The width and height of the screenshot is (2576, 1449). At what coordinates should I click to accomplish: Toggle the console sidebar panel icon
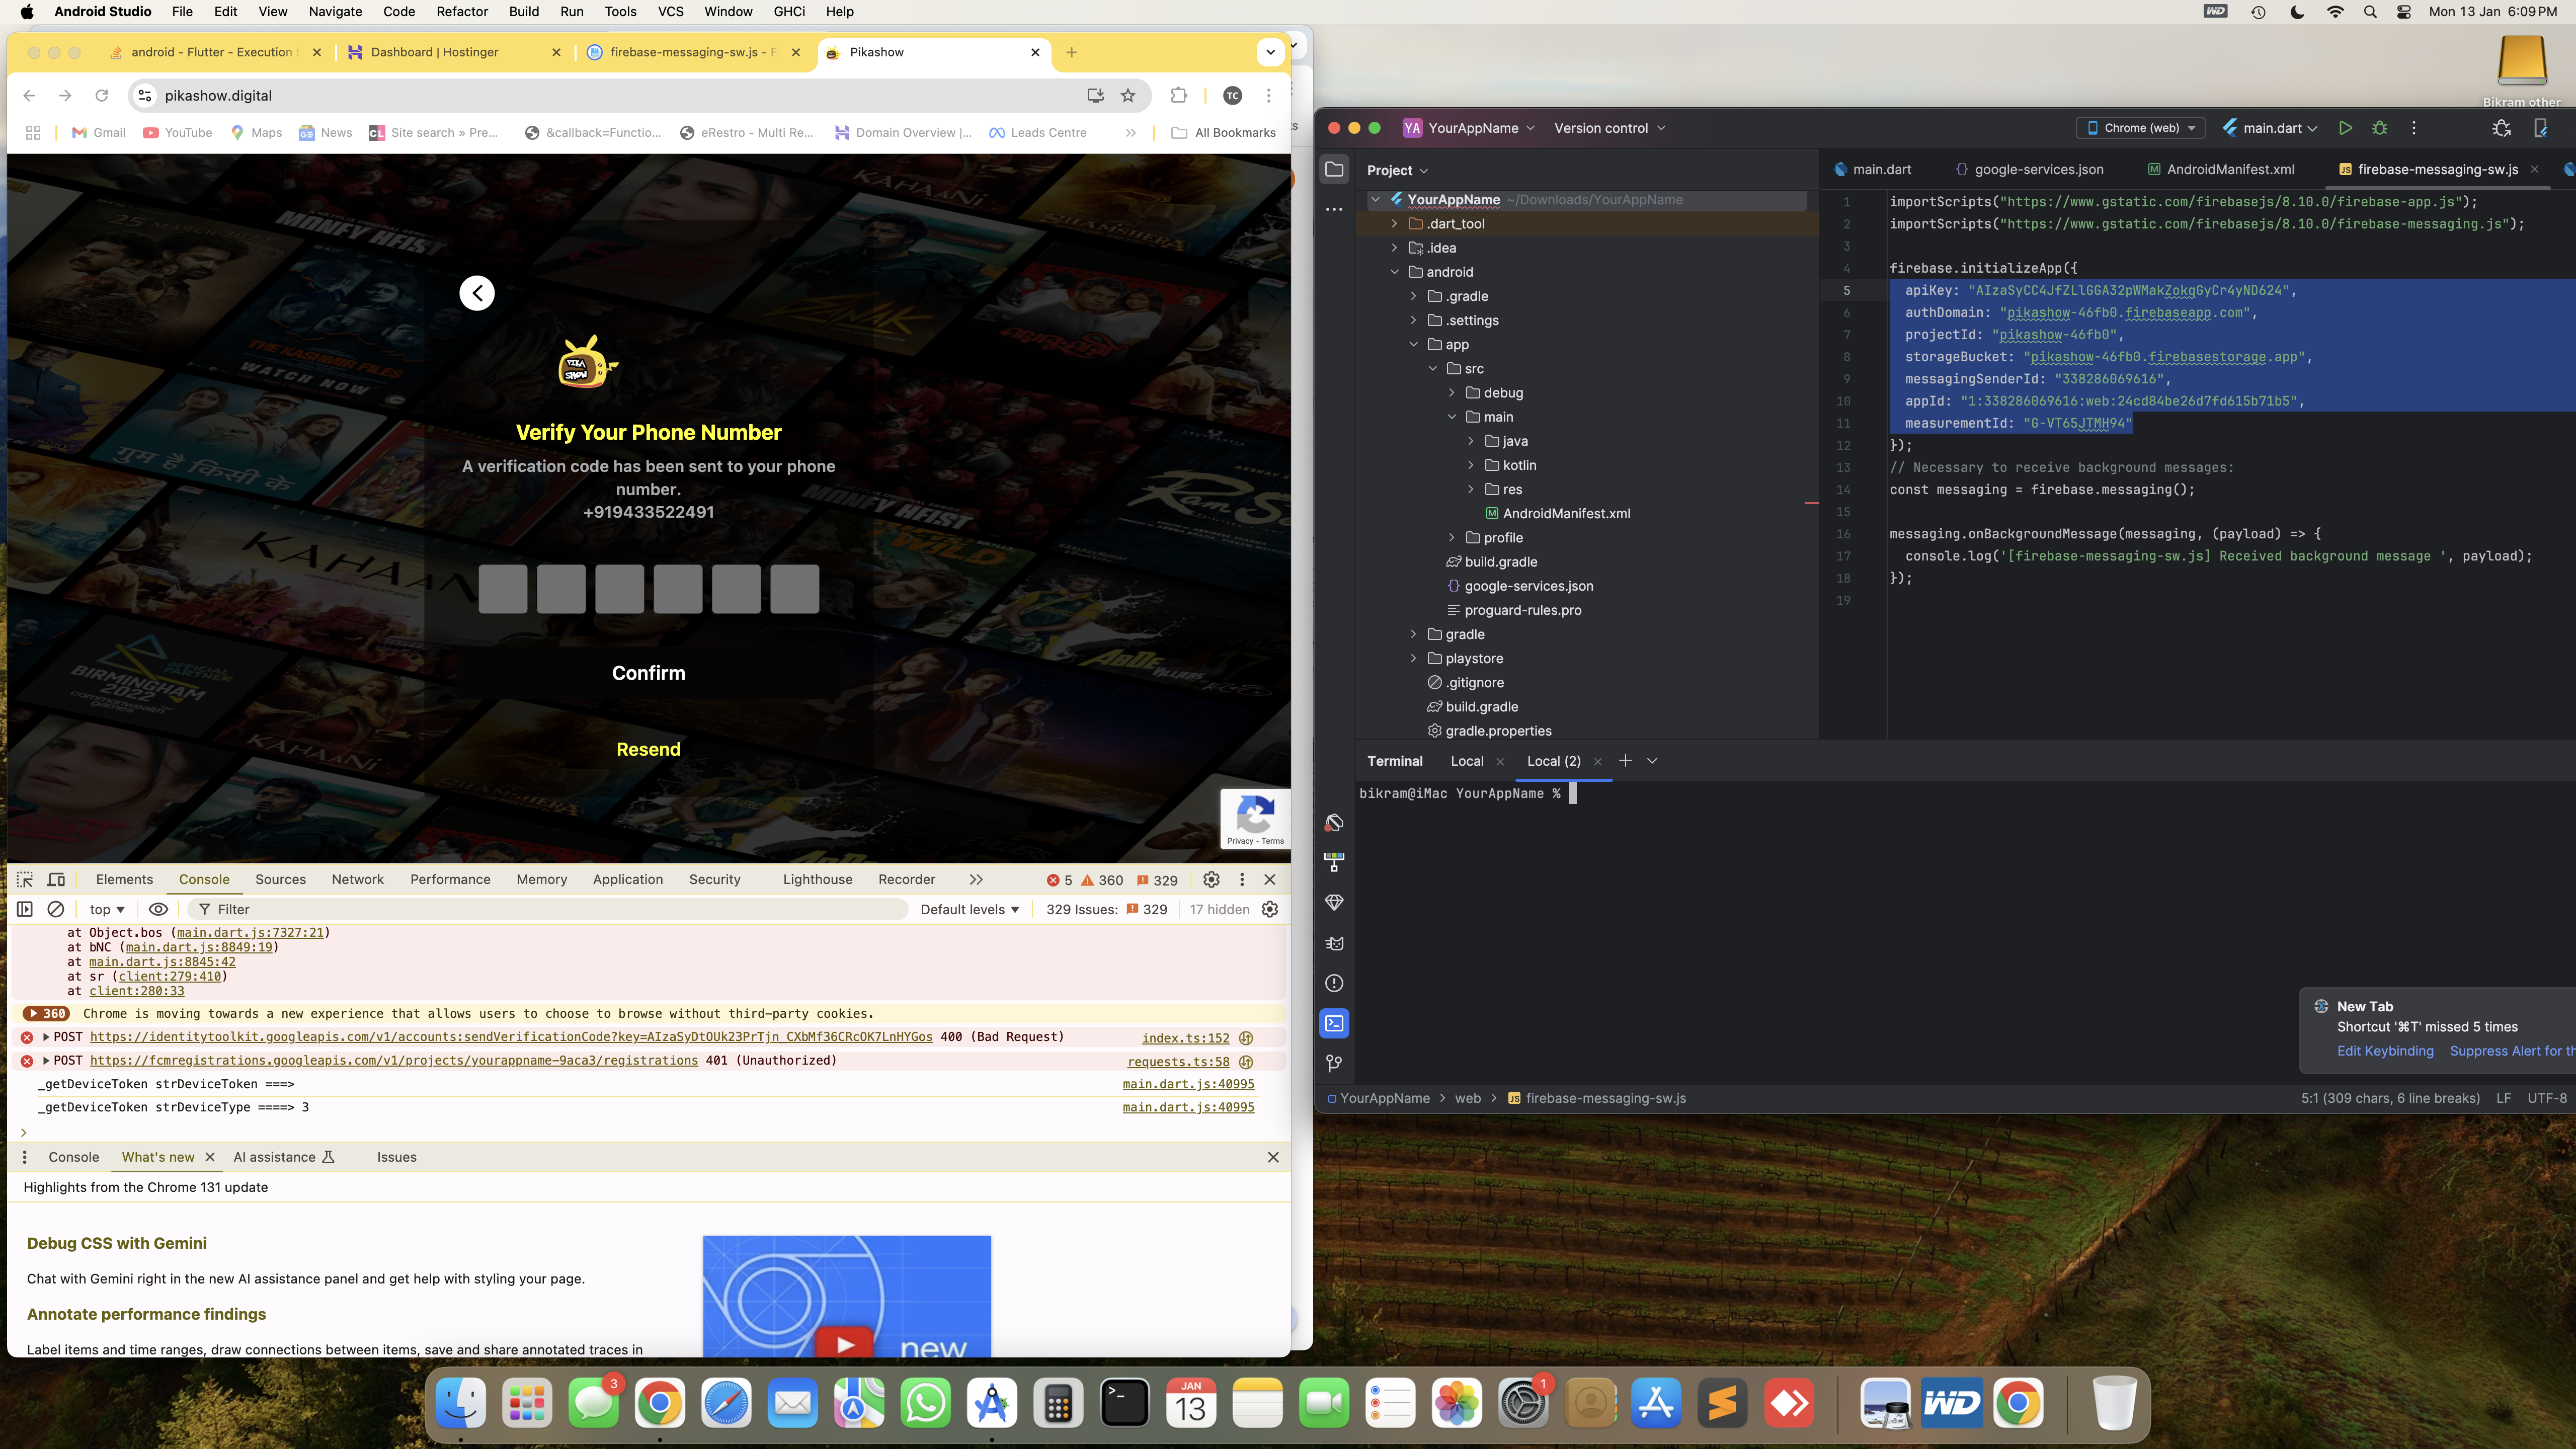(25, 909)
